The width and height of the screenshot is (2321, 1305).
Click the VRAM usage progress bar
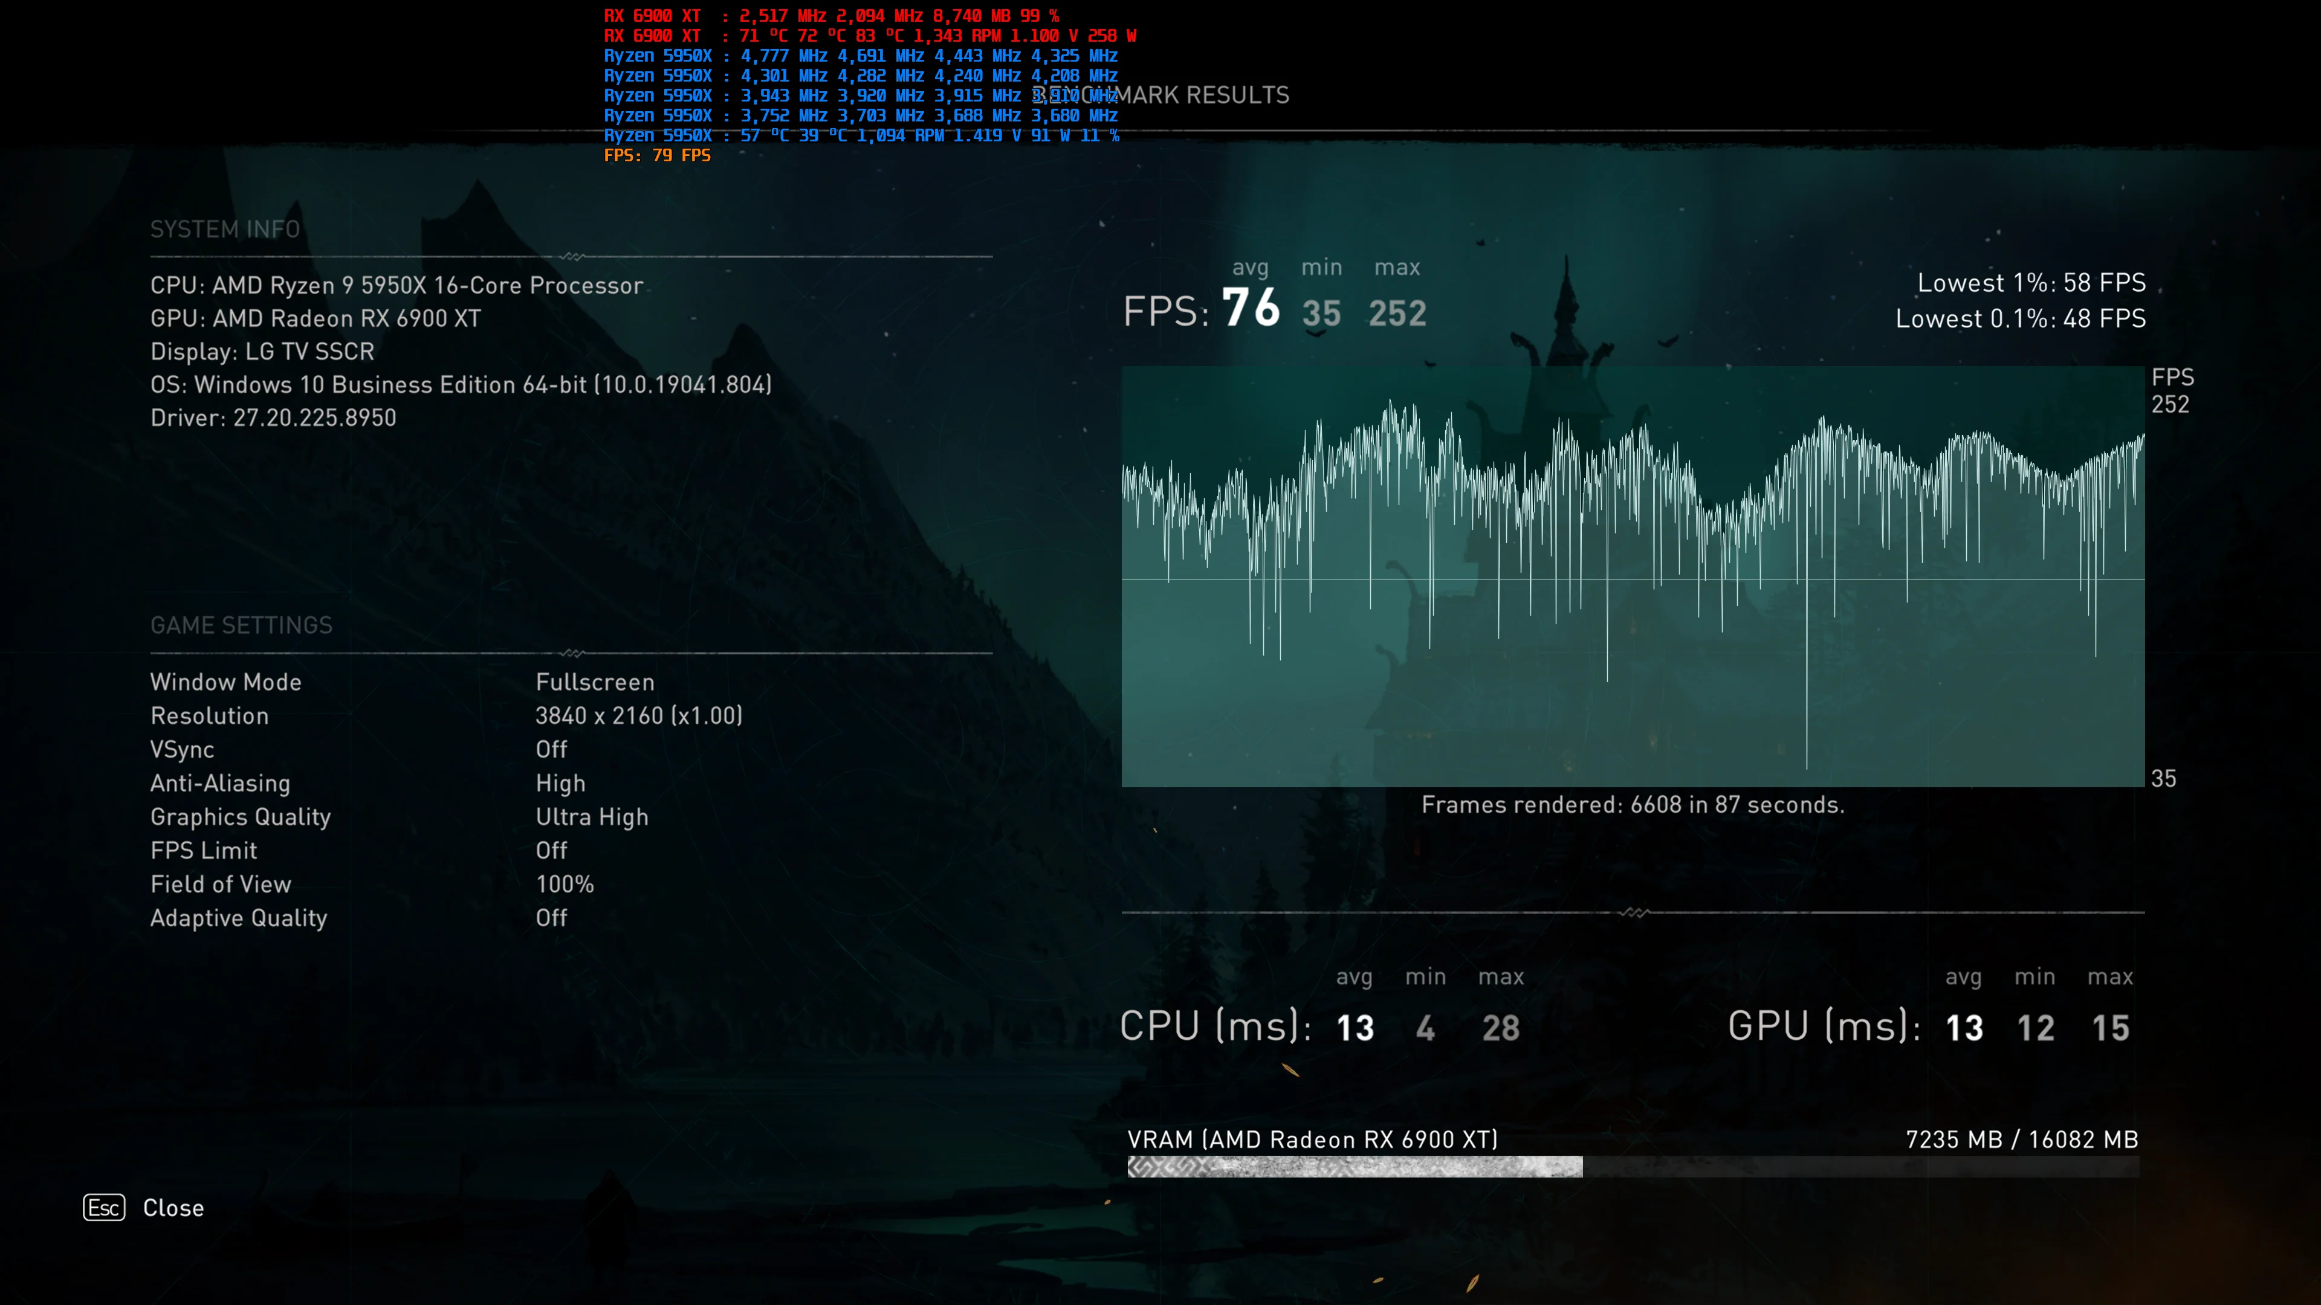[1633, 1166]
